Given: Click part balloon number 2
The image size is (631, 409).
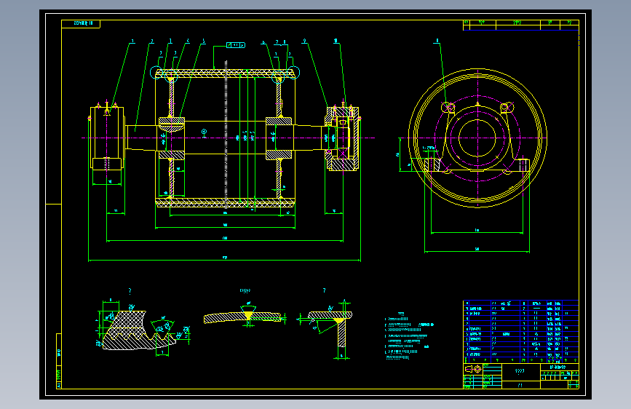Looking at the screenshot, I should click(x=151, y=41).
